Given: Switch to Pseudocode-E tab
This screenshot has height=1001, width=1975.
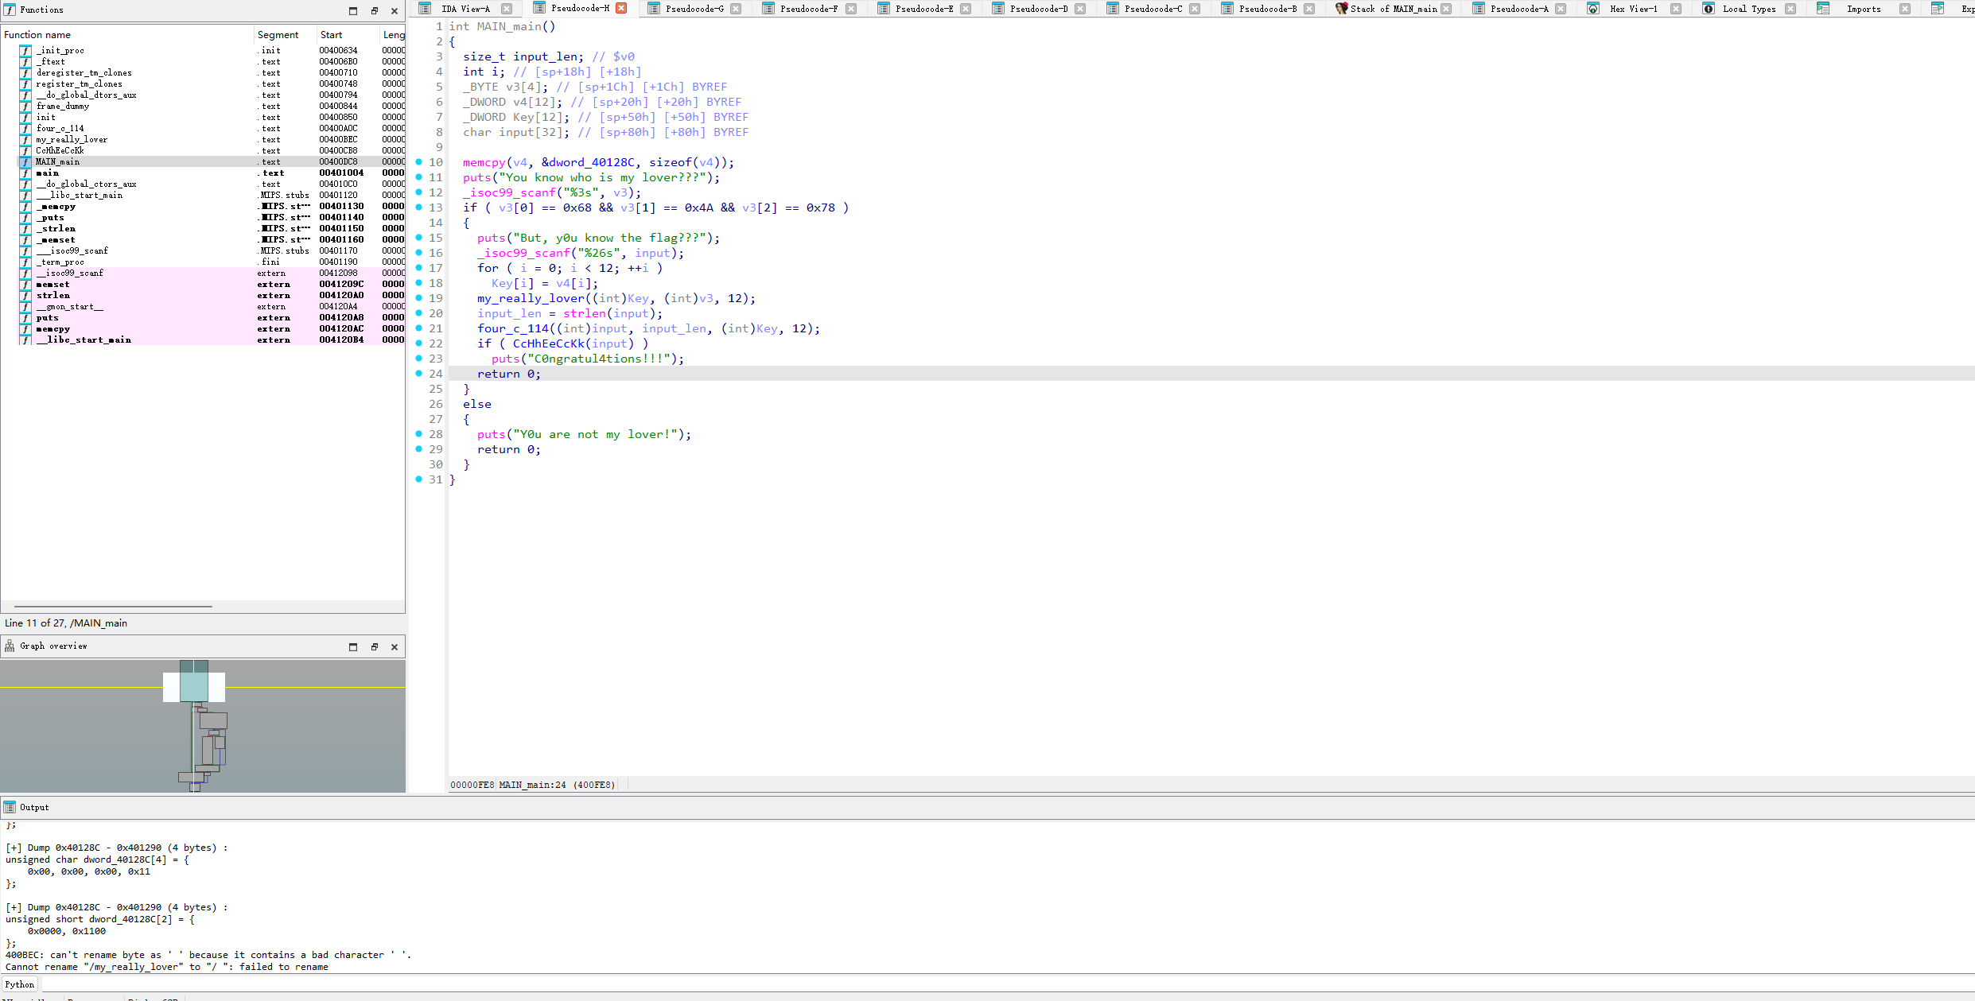Looking at the screenshot, I should pyautogui.click(x=924, y=9).
